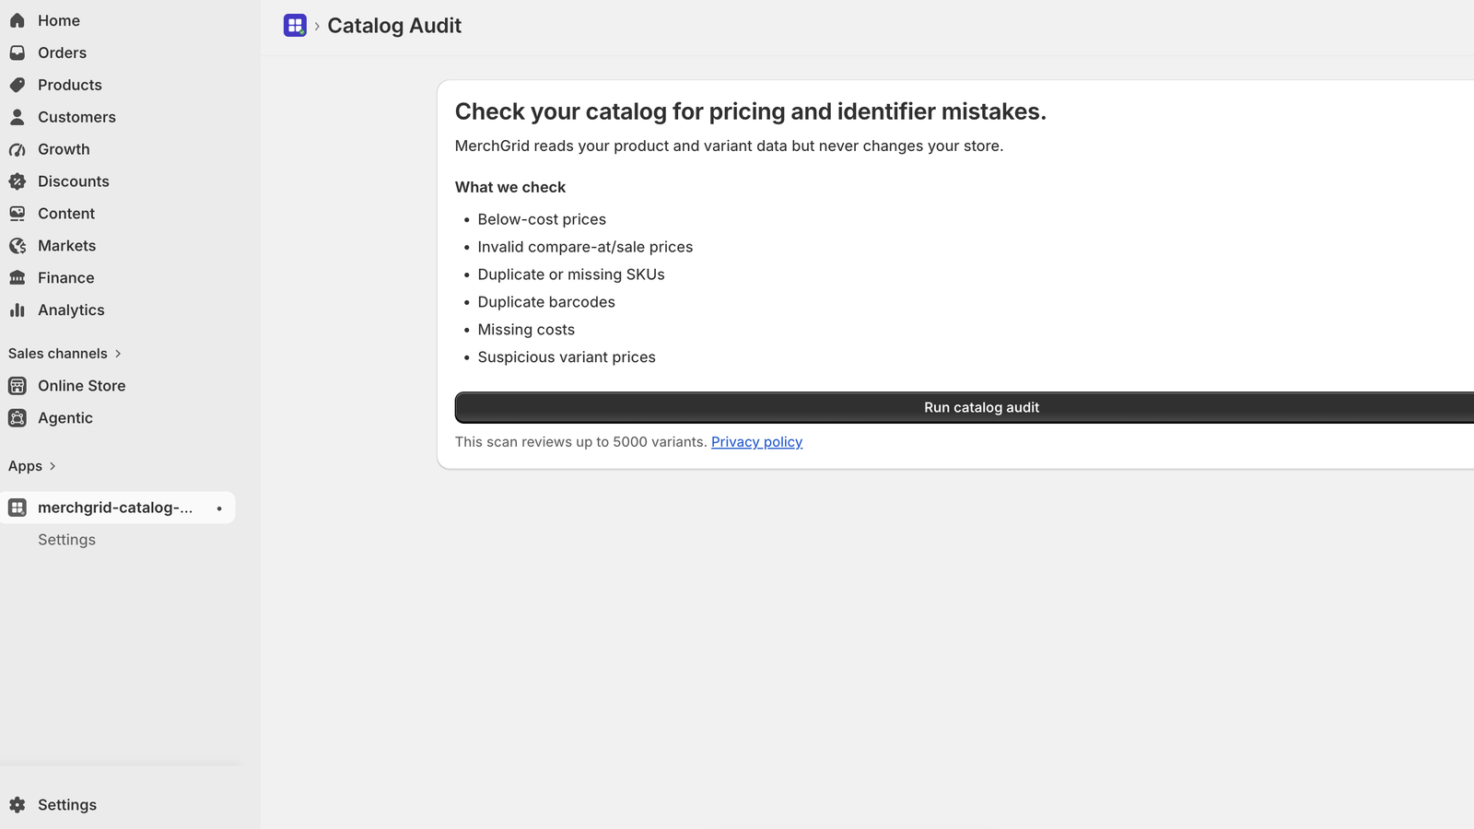Open merchgrid-catalog app Settings subitem

point(66,540)
